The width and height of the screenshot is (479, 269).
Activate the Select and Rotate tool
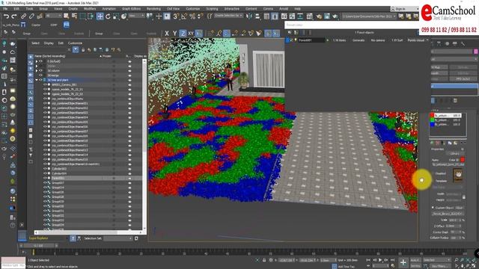pos(108,16)
